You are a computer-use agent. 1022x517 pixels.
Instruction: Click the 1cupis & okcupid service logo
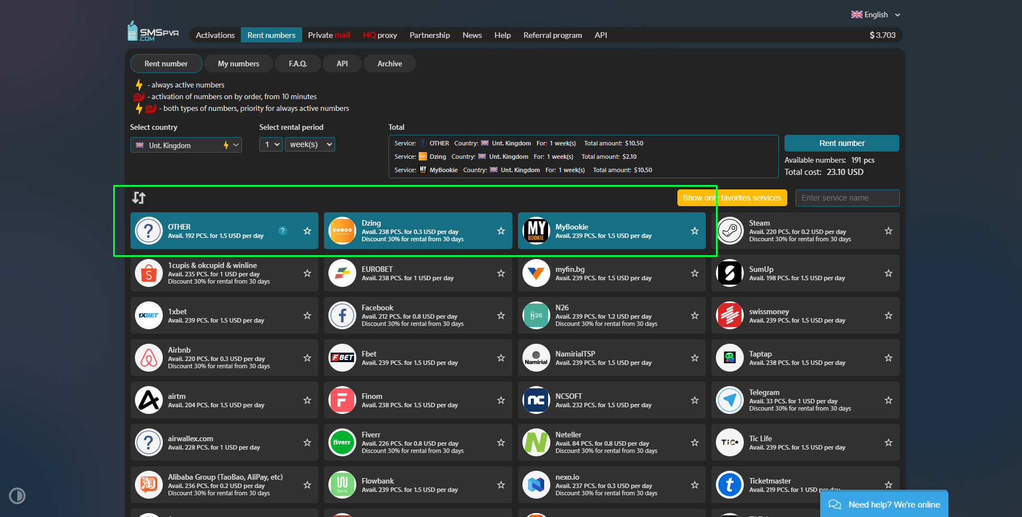point(149,273)
